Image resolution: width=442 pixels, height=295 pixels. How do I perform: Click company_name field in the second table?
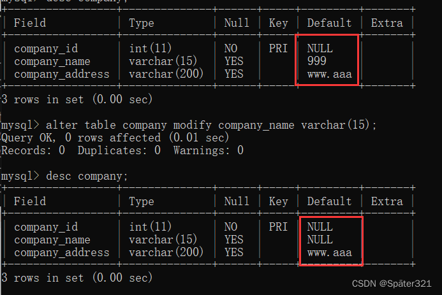coord(52,240)
